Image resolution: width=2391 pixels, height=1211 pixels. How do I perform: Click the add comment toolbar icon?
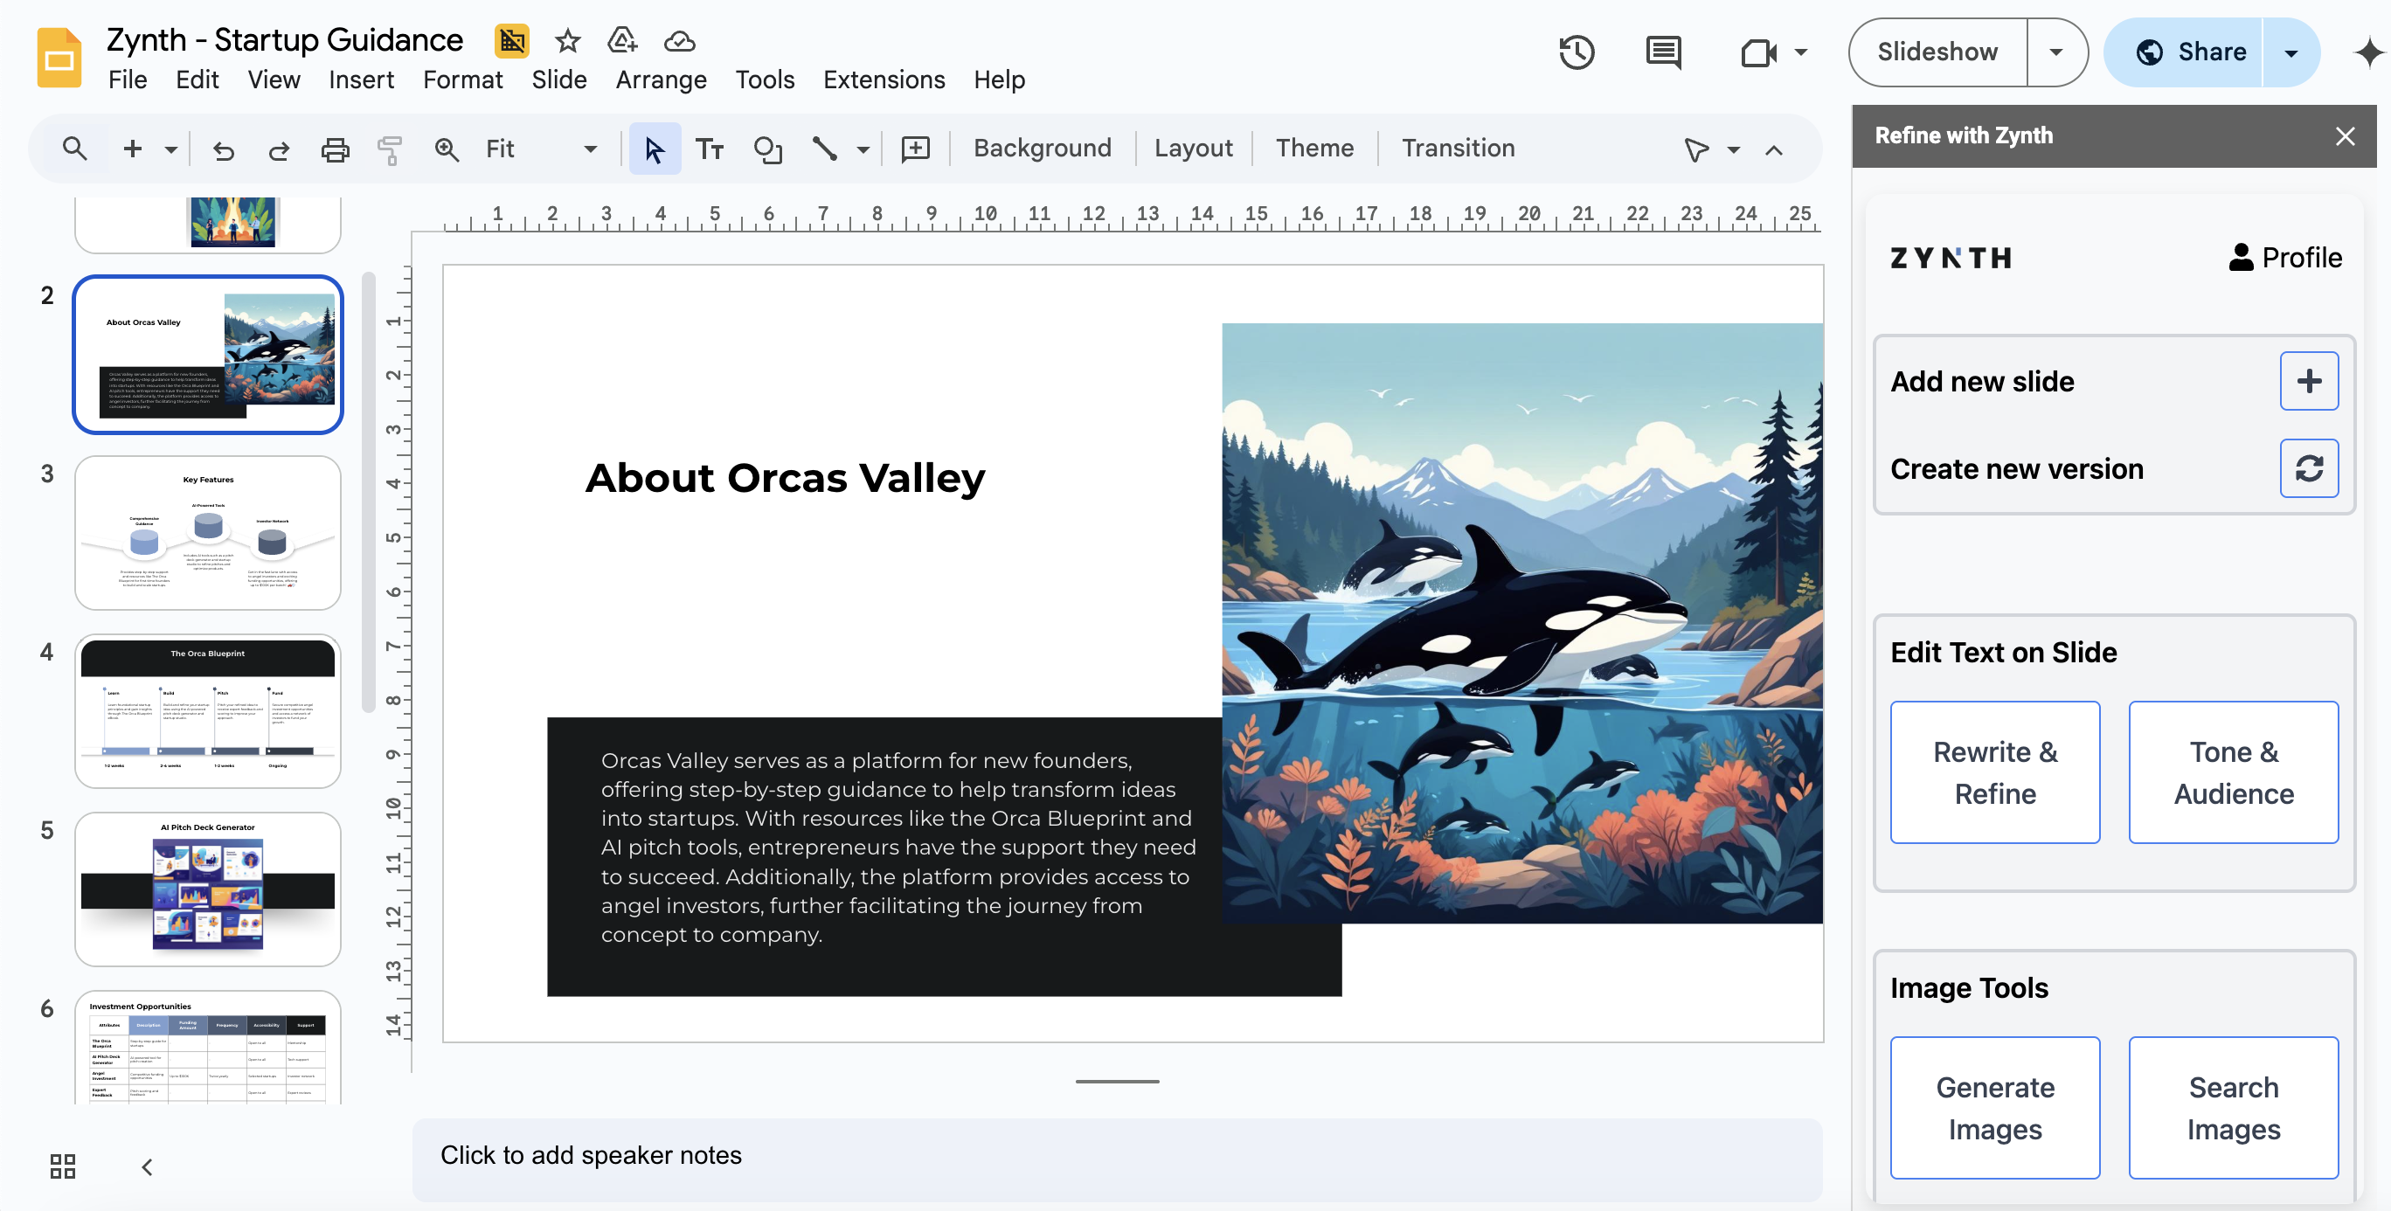pyautogui.click(x=916, y=149)
